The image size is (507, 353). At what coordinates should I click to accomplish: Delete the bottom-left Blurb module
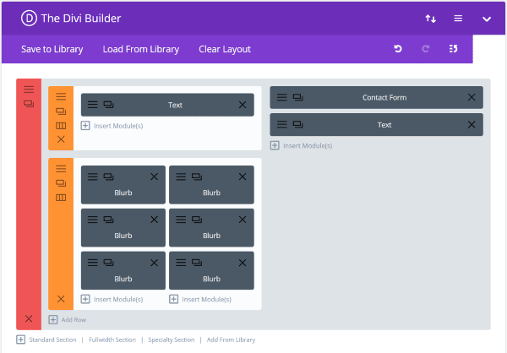tap(155, 263)
